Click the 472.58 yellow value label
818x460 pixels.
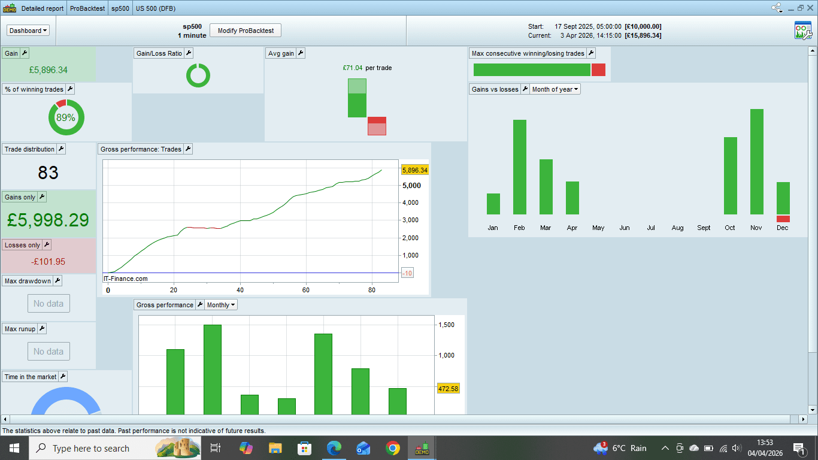pos(448,389)
